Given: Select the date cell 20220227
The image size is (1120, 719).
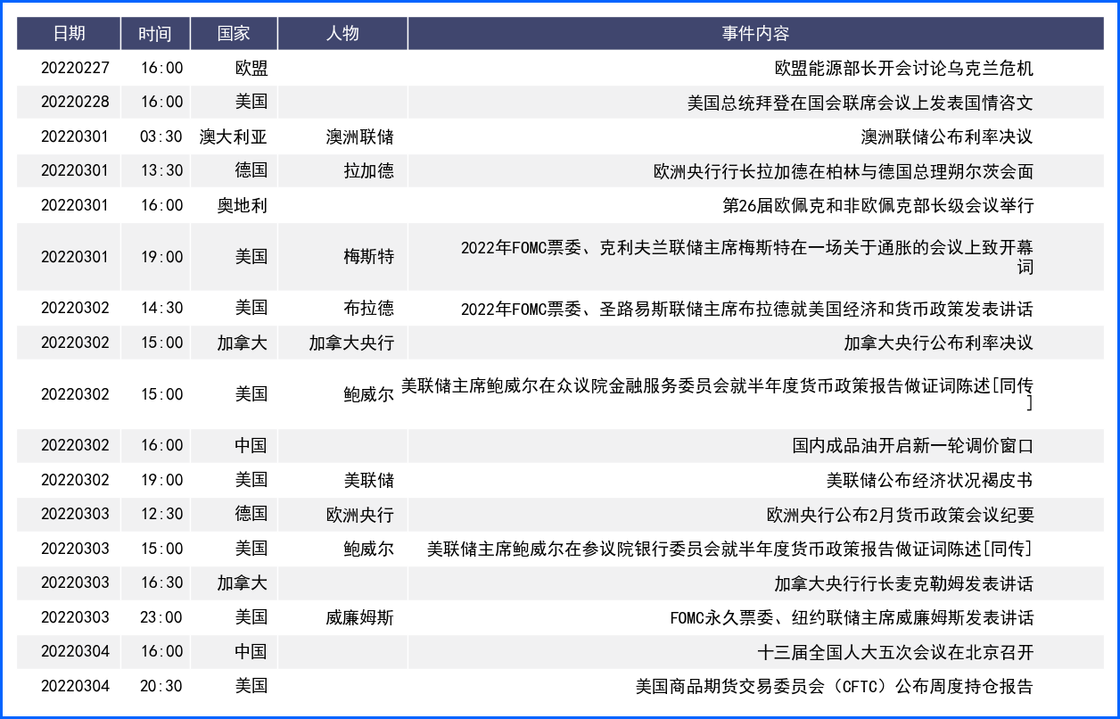Looking at the screenshot, I should 75,68.
